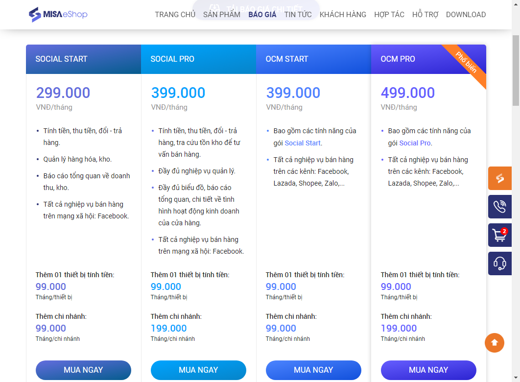Click the orange scroll-to-top arrow button
520x382 pixels.
click(x=494, y=342)
